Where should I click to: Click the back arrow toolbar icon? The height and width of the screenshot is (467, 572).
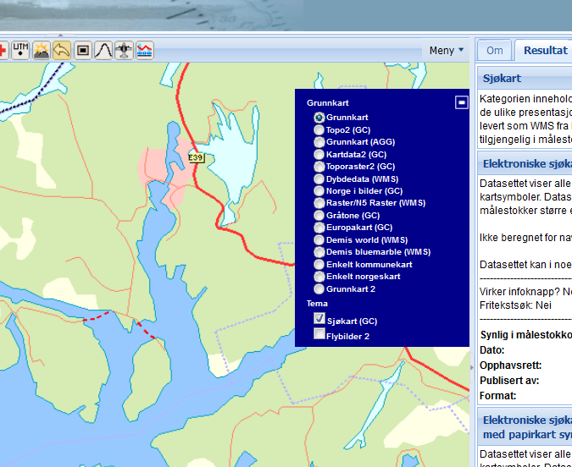pos(61,51)
